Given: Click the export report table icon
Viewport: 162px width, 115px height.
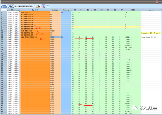Looking at the screenshot, I should pos(43,6).
